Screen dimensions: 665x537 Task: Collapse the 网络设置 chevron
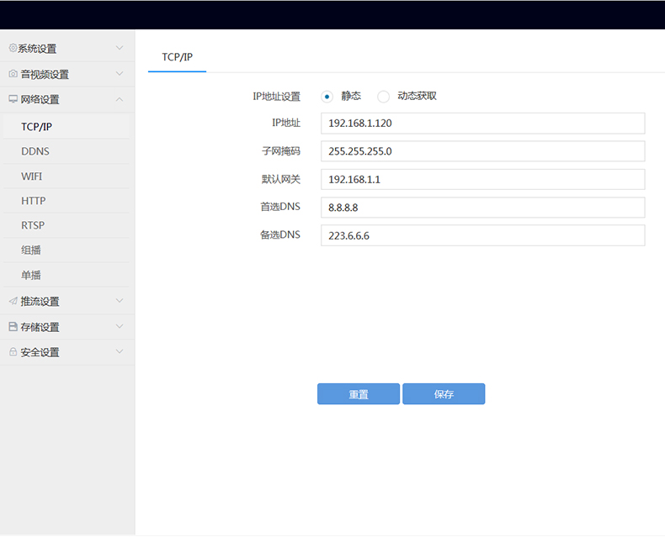tap(120, 99)
